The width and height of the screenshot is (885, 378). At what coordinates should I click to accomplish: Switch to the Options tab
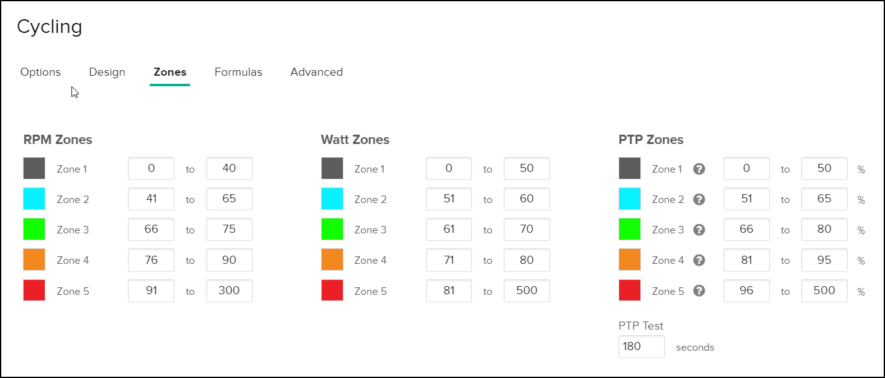click(40, 72)
